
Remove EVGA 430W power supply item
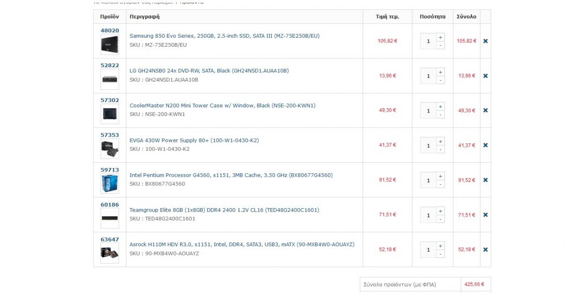(x=485, y=145)
